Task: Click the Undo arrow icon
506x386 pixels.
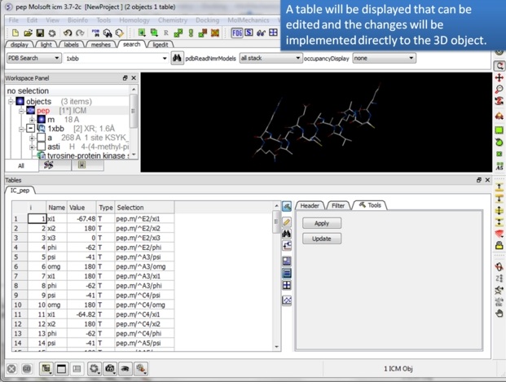Action: tap(68, 33)
